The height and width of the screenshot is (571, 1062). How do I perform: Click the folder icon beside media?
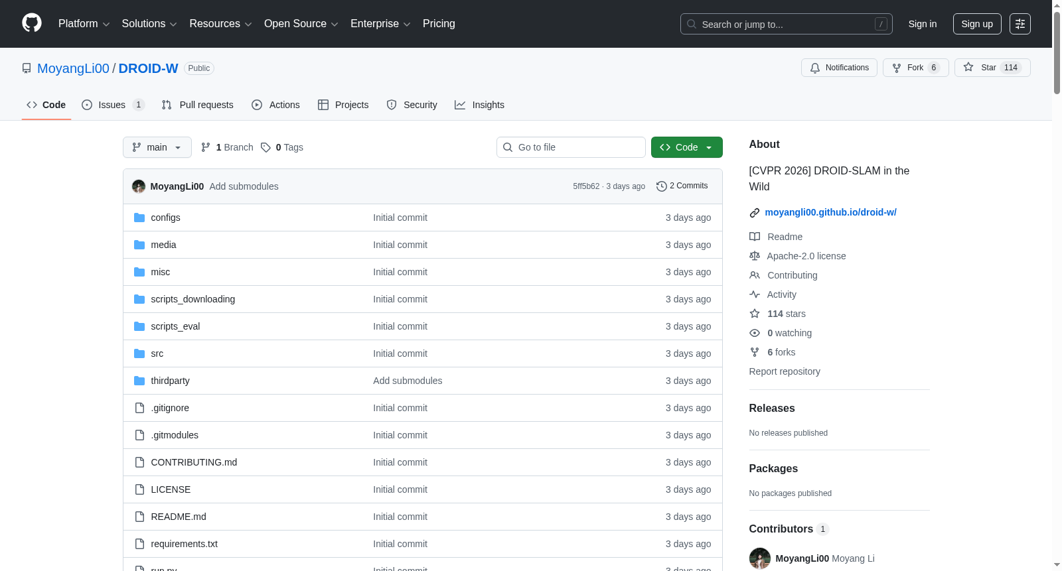tap(139, 245)
